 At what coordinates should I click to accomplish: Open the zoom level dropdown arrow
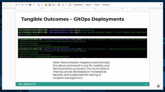pos(42,5)
